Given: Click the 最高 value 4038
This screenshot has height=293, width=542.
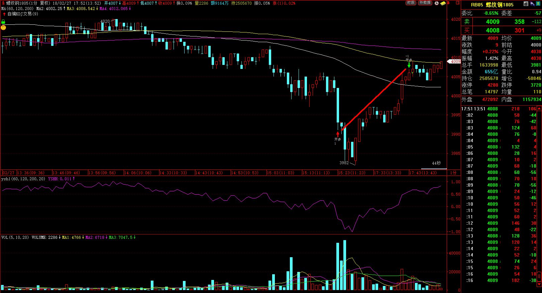Looking at the screenshot, I should click(x=536, y=58).
